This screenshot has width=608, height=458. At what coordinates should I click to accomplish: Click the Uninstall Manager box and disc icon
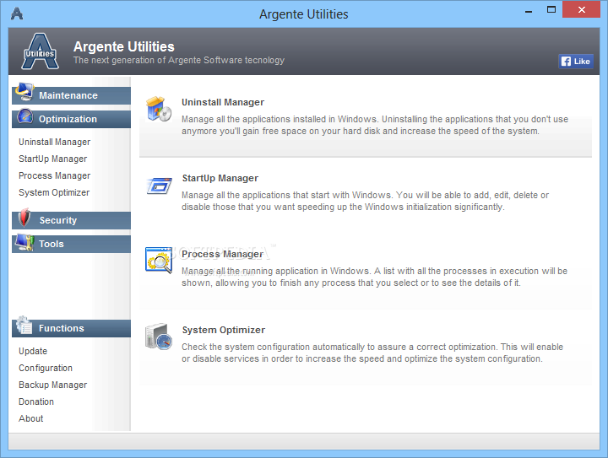(159, 109)
